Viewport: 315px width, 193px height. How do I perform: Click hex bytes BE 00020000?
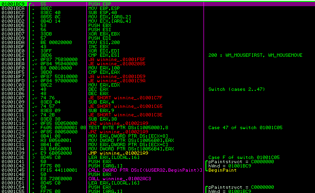(x=56, y=43)
